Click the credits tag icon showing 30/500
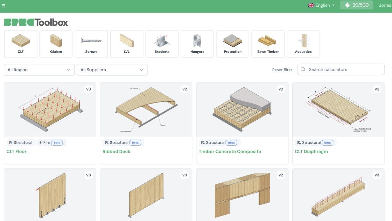Image resolution: width=392 pixels, height=221 pixels. (x=348, y=5)
